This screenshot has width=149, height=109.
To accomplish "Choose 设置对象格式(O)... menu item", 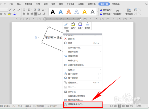I will click(x=83, y=104).
